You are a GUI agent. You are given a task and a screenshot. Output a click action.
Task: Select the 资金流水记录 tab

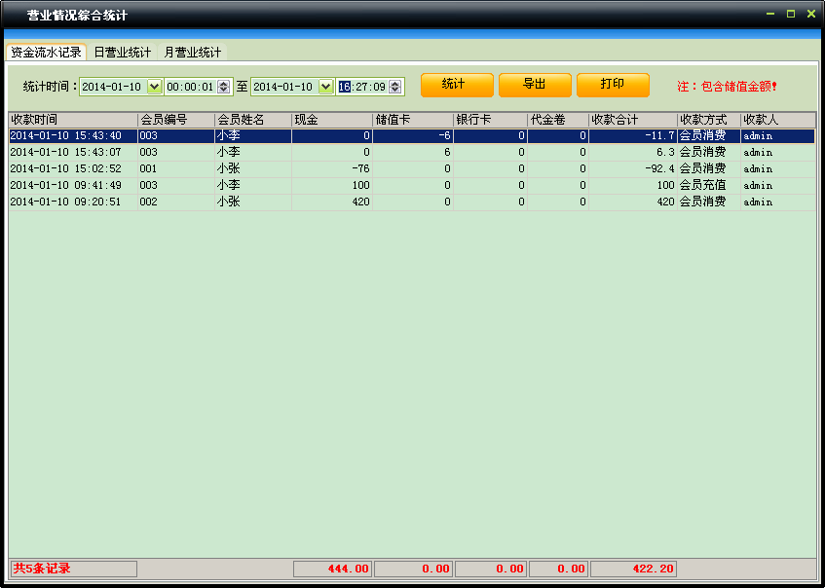point(46,52)
